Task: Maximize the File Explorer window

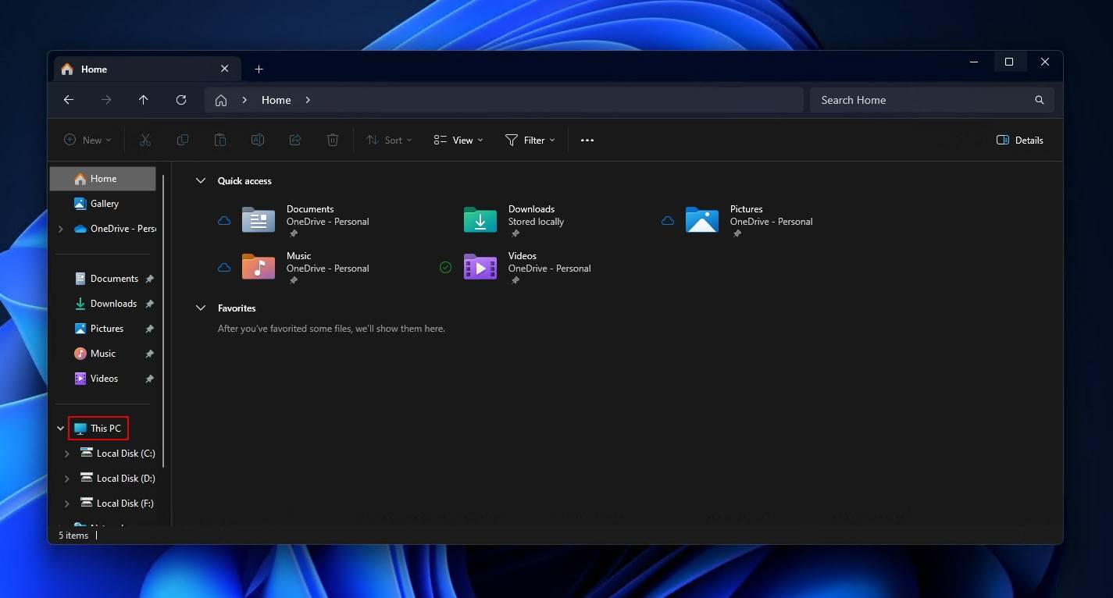Action: click(1009, 62)
